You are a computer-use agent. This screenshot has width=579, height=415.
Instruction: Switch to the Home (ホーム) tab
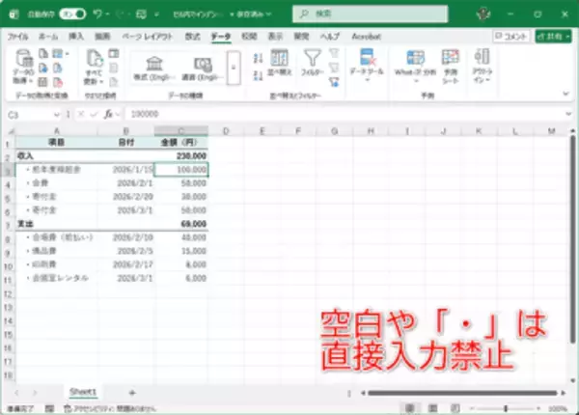48,37
